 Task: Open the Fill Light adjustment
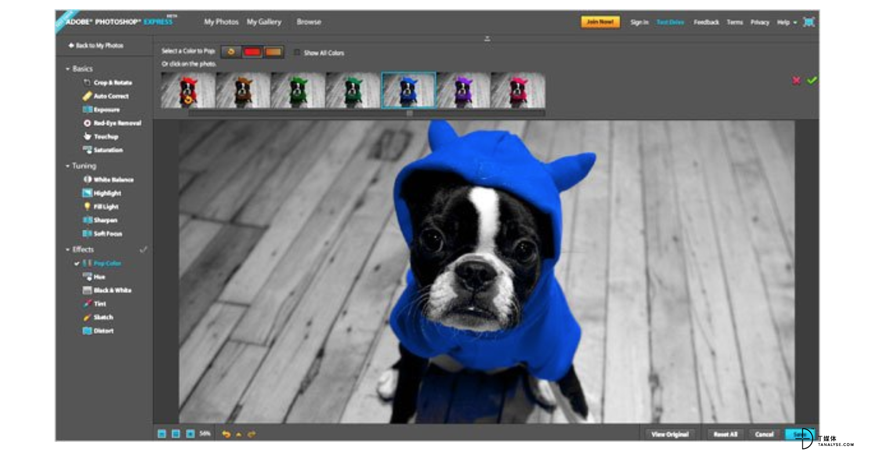click(102, 206)
